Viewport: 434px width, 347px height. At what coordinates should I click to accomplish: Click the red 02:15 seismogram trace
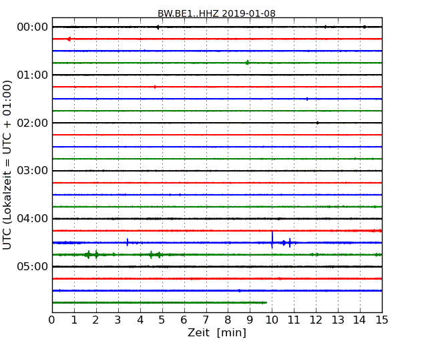pyautogui.click(x=217, y=135)
